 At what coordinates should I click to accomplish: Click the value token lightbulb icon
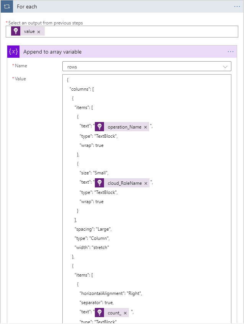(x=16, y=31)
